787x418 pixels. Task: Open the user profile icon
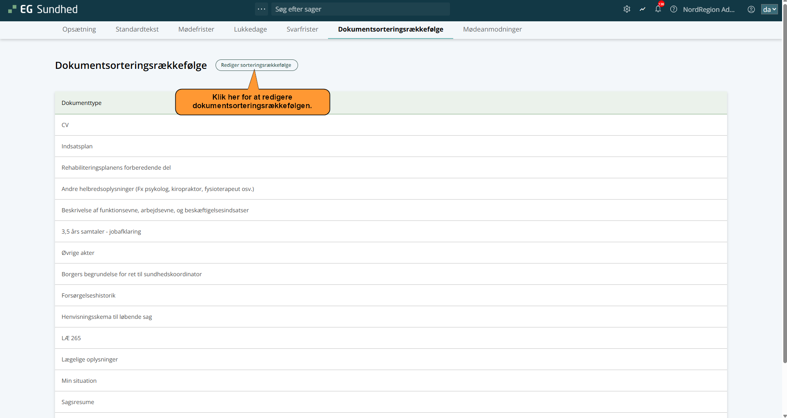click(x=751, y=9)
